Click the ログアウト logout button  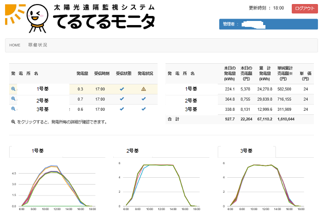(x=305, y=9)
